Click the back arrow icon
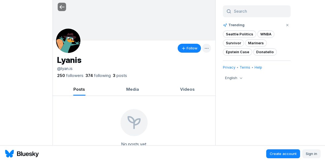Viewport: 325px width, 162px height. click(x=62, y=7)
